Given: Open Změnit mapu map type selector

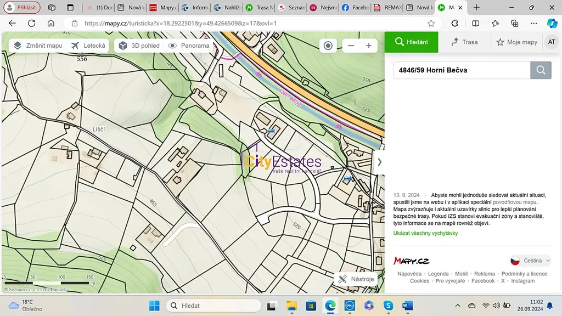Looking at the screenshot, I should coord(37,46).
